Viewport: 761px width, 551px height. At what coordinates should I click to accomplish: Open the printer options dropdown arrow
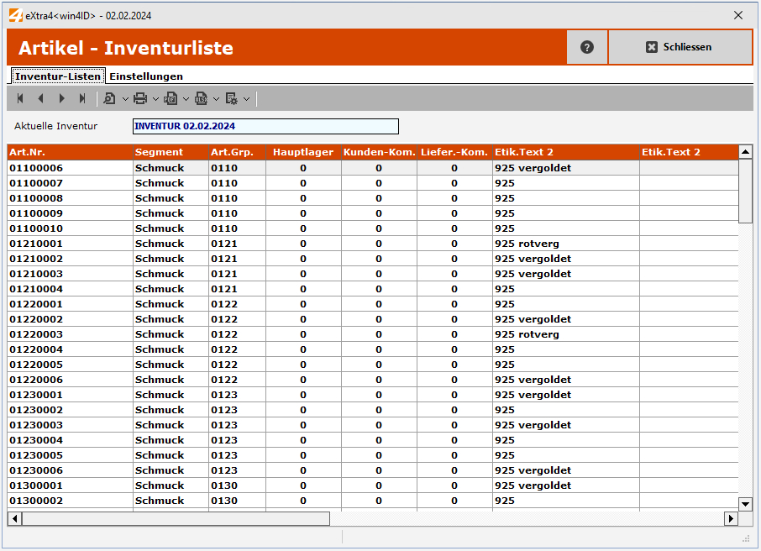[155, 98]
